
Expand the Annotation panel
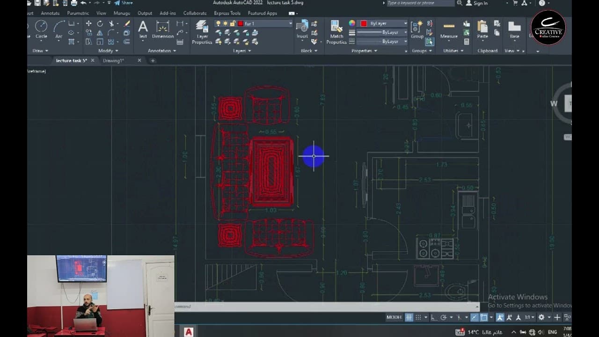pyautogui.click(x=162, y=51)
